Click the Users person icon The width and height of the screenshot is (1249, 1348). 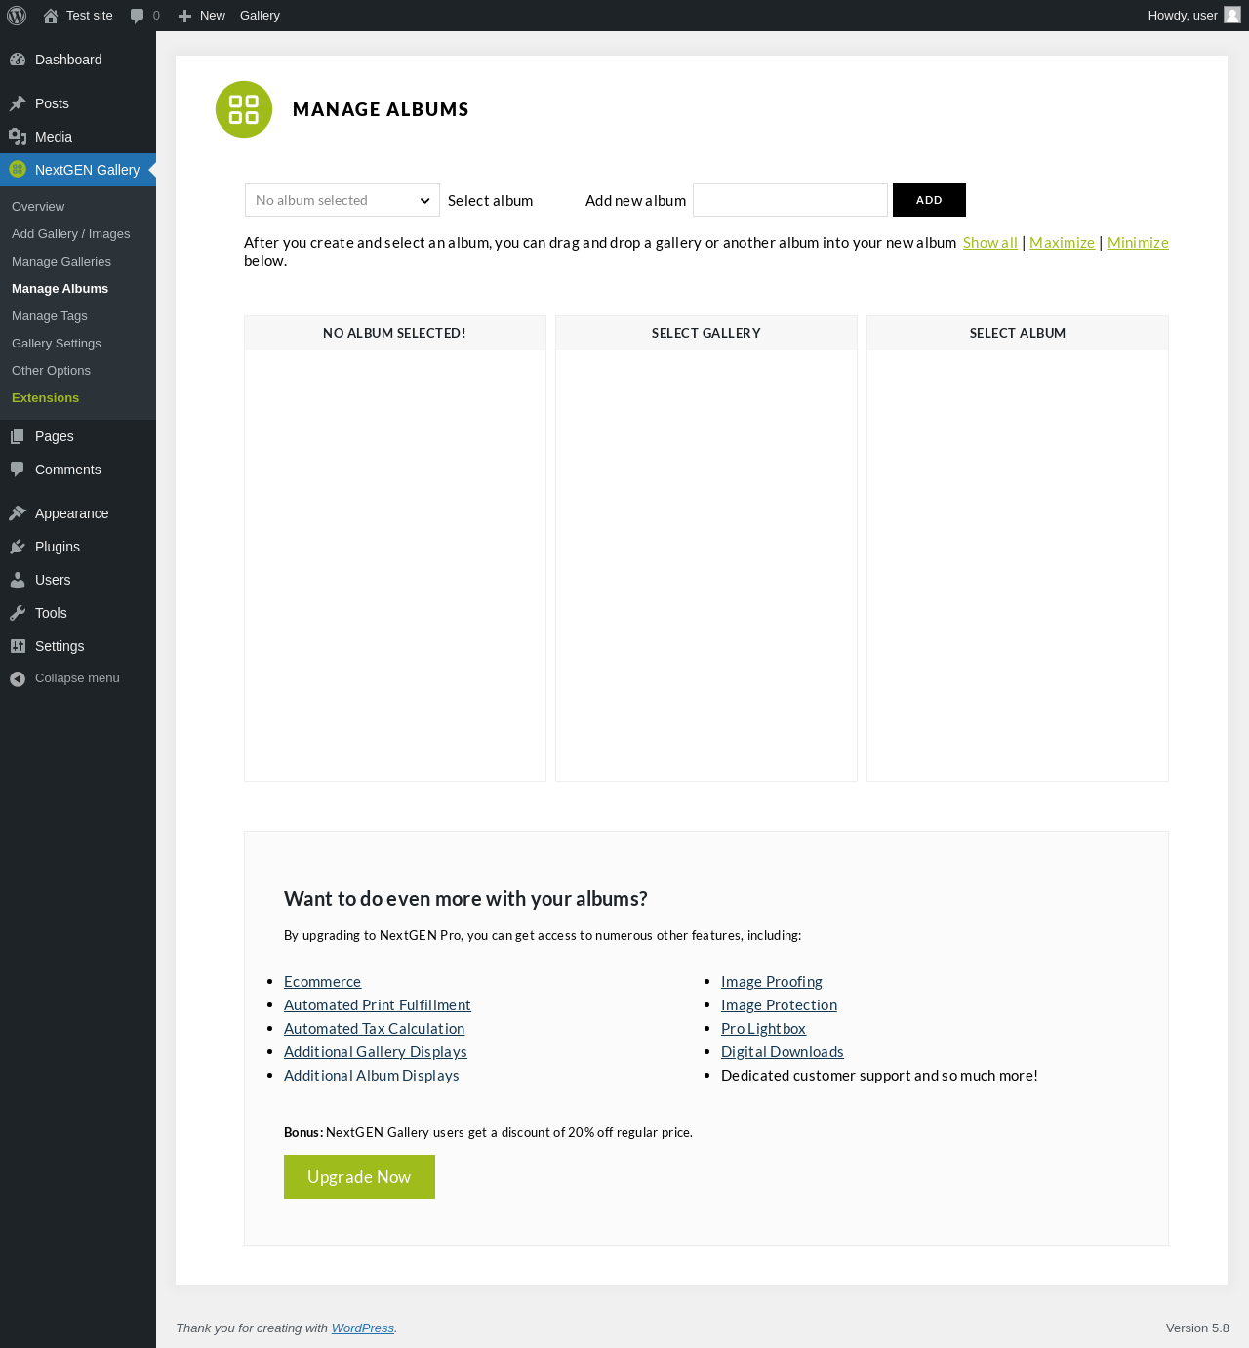pos(18,580)
